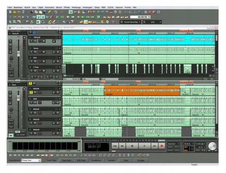
Task: Open the Viertel Taktschlag grid dropdown
Action: [130, 22]
